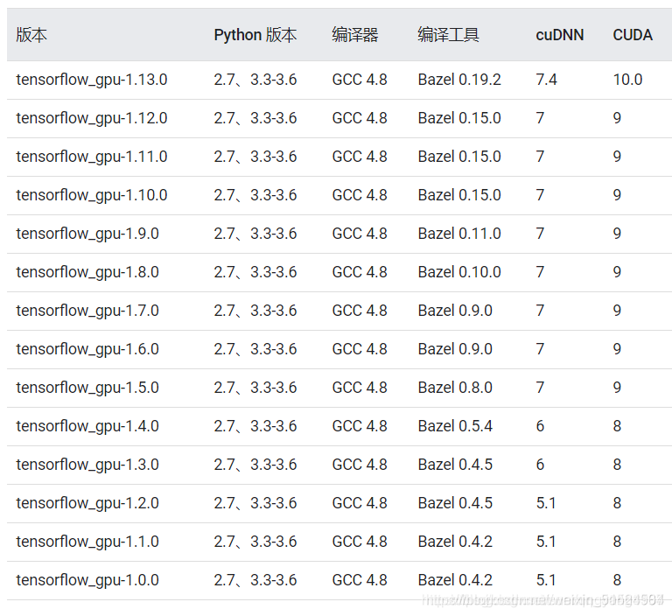Click the Bazel 0.10.0 cell
672x616 pixels.
tap(459, 273)
